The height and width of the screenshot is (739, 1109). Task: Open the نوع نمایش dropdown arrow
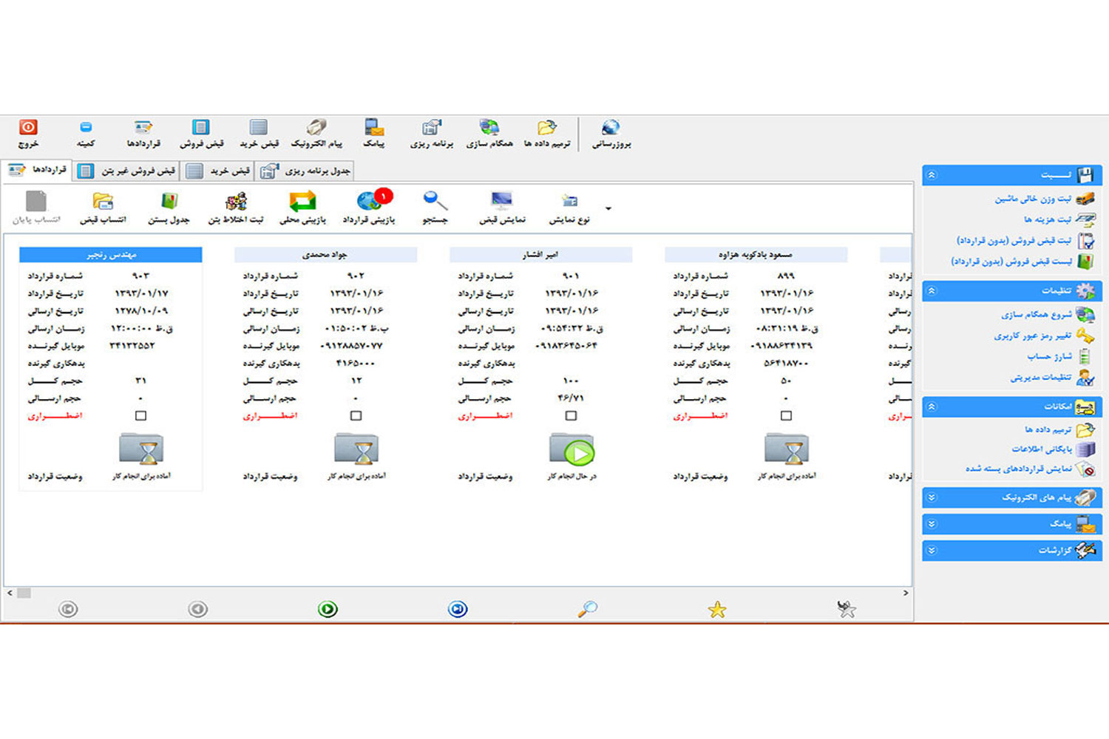tap(608, 208)
